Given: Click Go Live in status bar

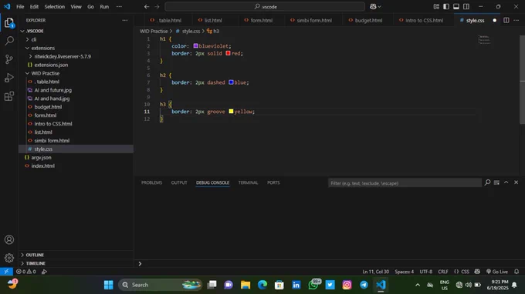Looking at the screenshot, I should [497, 272].
